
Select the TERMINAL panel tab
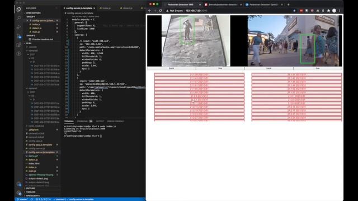69,121
